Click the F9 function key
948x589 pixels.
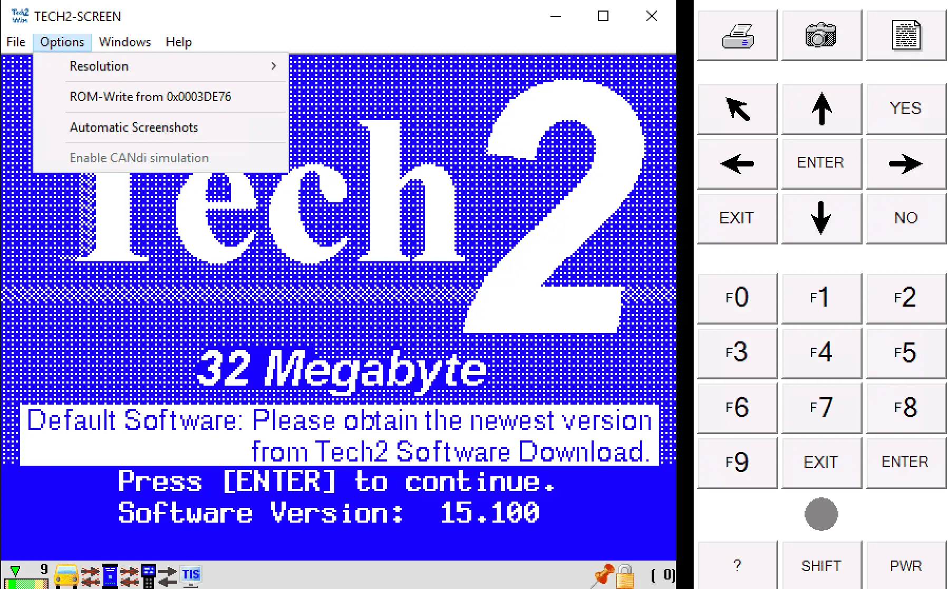[x=737, y=463]
